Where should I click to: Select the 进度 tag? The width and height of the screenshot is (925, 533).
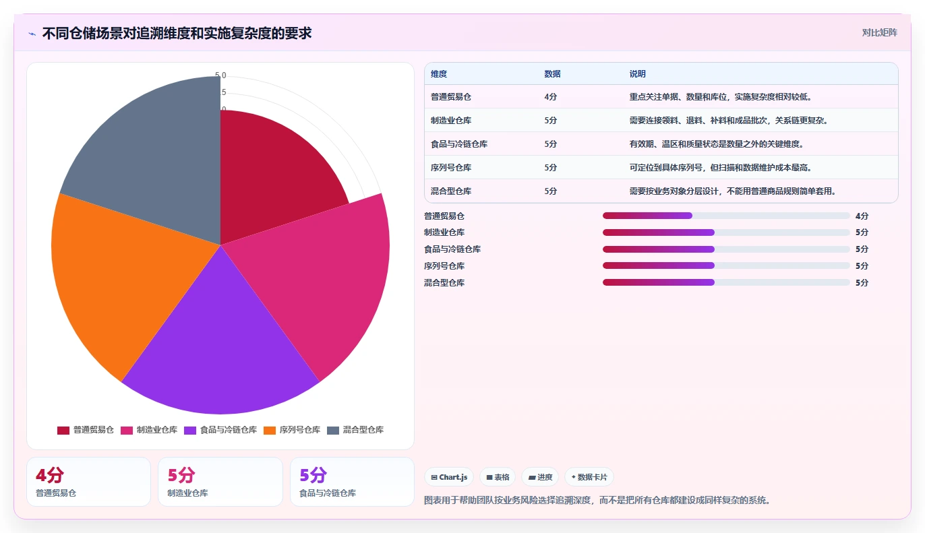click(x=540, y=477)
